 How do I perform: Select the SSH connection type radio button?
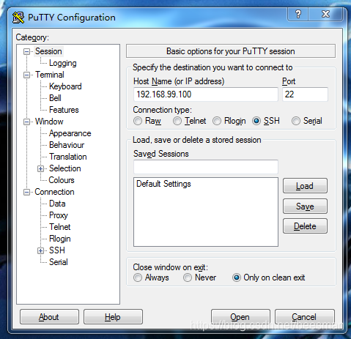(x=256, y=121)
